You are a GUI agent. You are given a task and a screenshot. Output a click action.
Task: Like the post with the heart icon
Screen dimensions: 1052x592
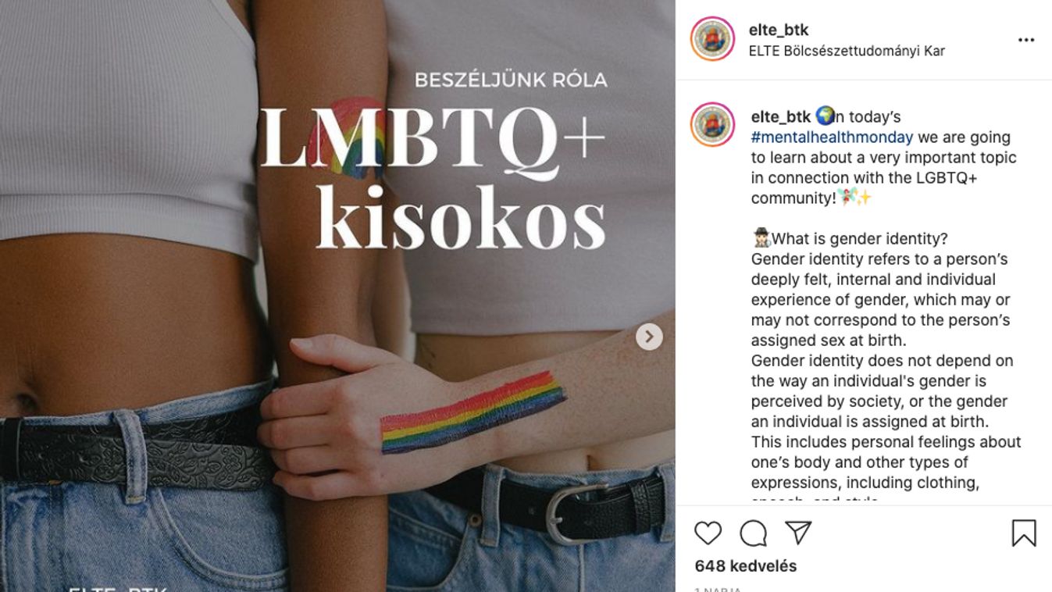coord(708,533)
